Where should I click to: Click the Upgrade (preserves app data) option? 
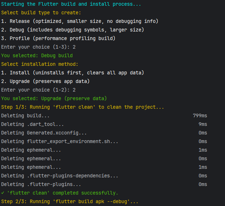click(x=45, y=81)
